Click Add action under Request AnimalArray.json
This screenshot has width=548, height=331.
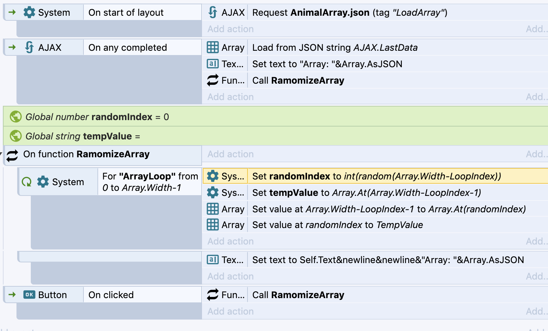pyautogui.click(x=230, y=29)
